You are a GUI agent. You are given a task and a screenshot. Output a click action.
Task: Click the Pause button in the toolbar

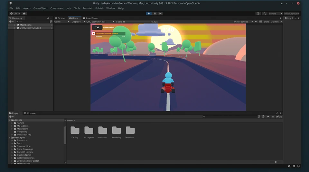154,14
